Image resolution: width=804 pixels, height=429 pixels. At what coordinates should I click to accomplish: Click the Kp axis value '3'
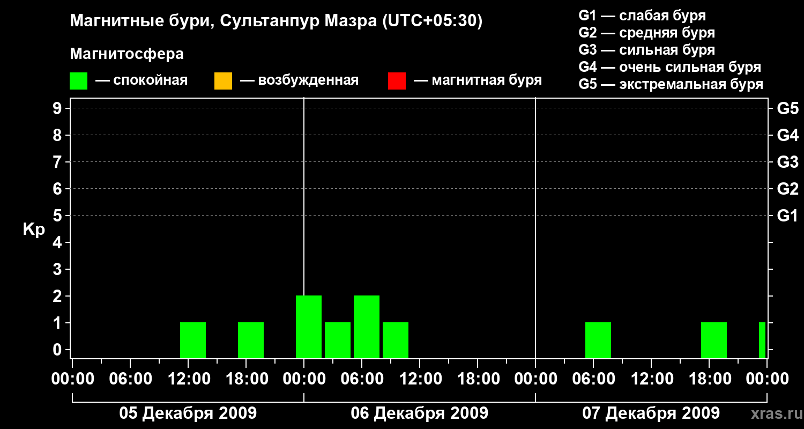coord(58,269)
